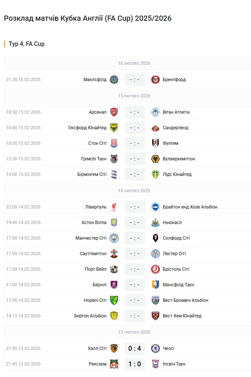
Task: Open the Вест Бромвіч Альбіон team link
Action: tap(185, 300)
